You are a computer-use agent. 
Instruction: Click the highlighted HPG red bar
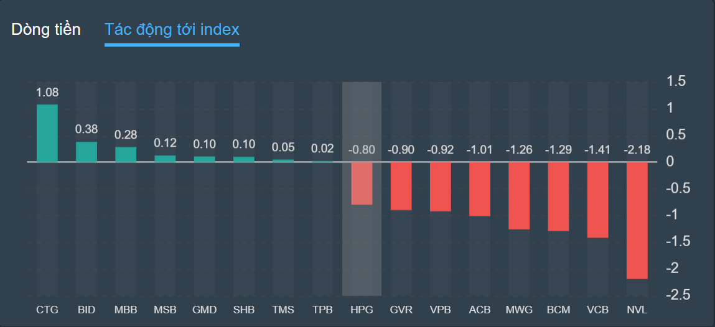coord(362,183)
